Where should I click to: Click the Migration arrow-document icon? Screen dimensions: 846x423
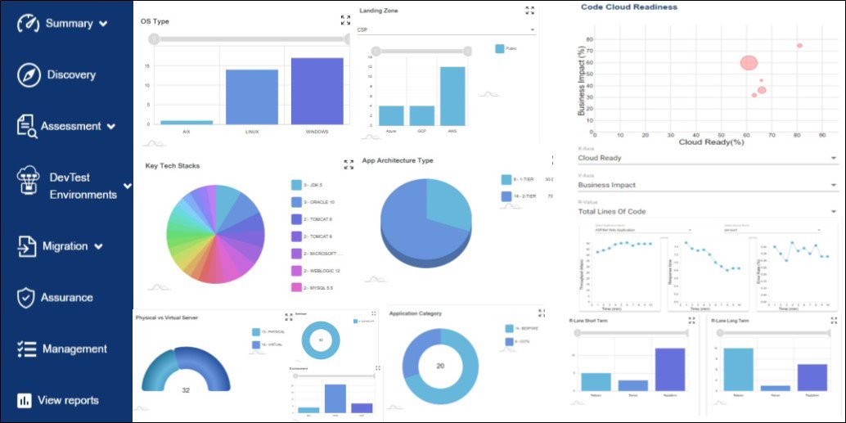[27, 246]
